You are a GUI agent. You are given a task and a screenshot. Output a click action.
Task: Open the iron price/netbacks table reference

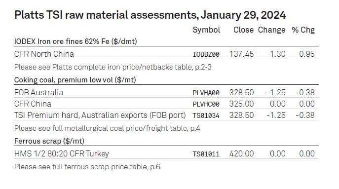pos(113,67)
